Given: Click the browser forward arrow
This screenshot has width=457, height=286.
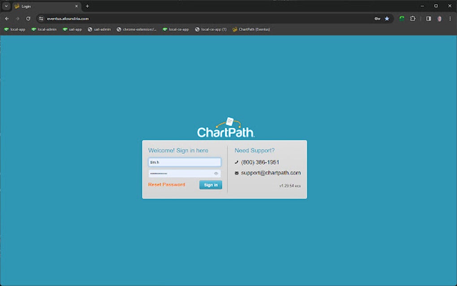Looking at the screenshot, I should tap(17, 19).
